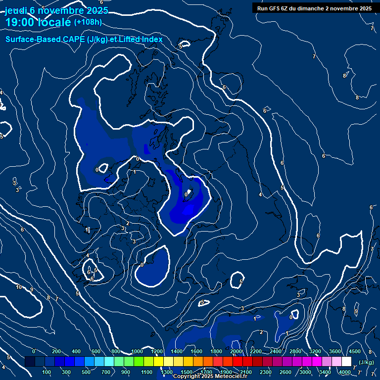The width and height of the screenshot is (380, 380).
Task: Click the pale pink 3600–4000 legend swatch
Action: click(x=336, y=361)
